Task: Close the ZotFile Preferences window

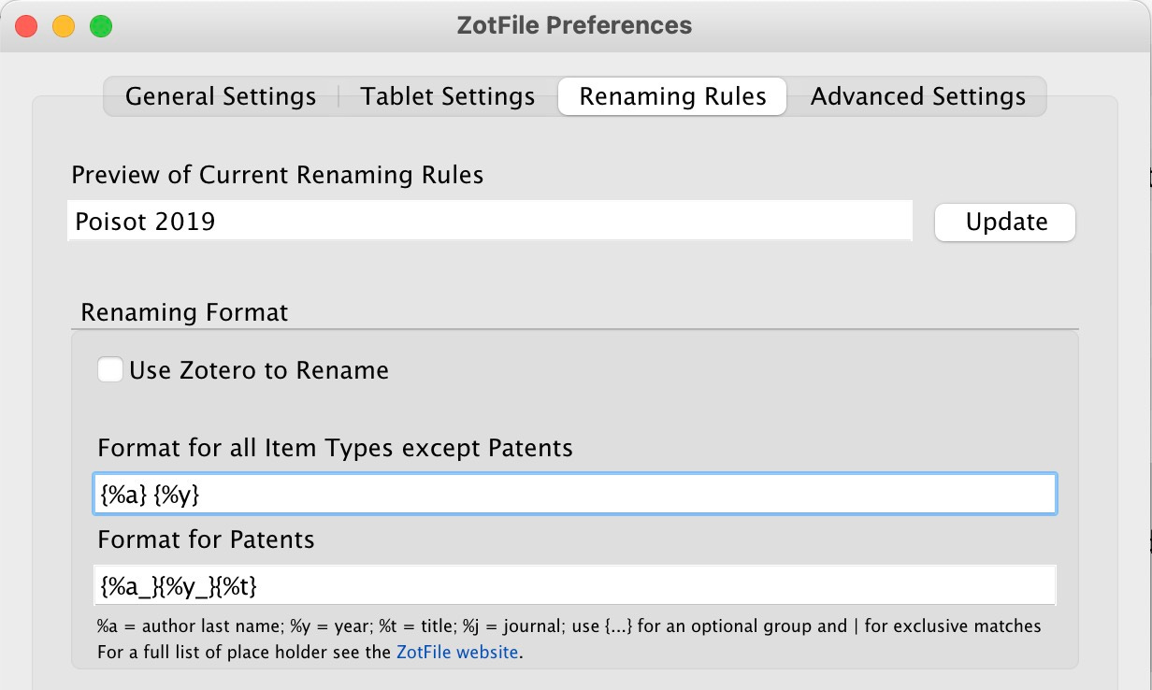Action: [26, 26]
